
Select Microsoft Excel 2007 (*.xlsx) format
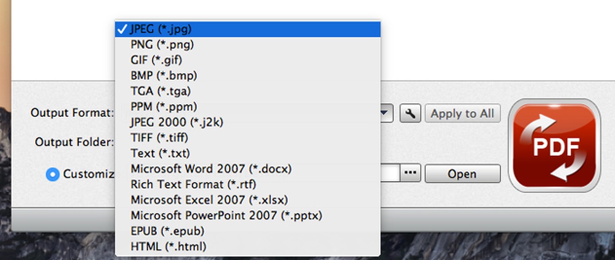[x=208, y=200]
